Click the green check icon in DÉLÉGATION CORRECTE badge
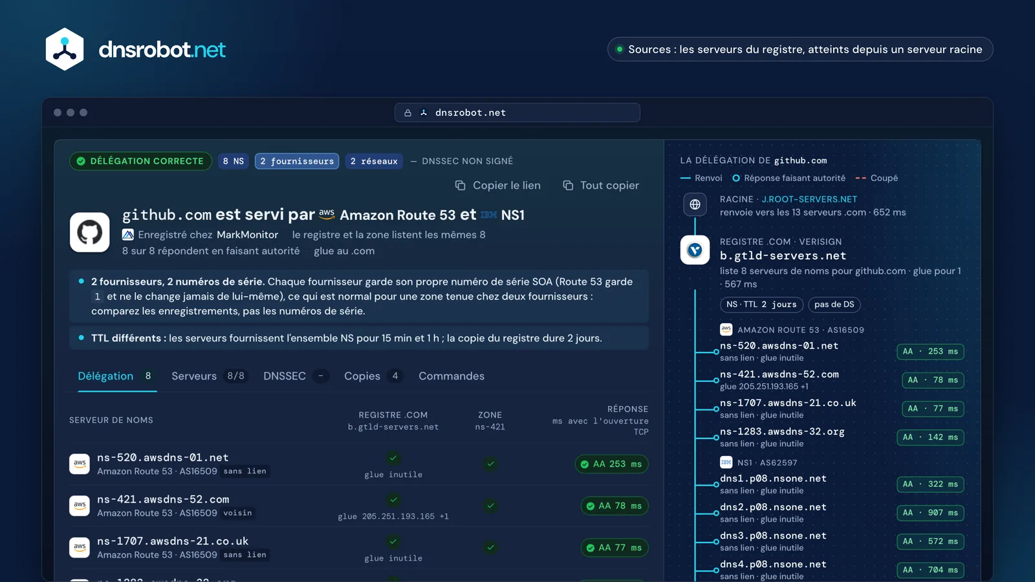 (81, 161)
